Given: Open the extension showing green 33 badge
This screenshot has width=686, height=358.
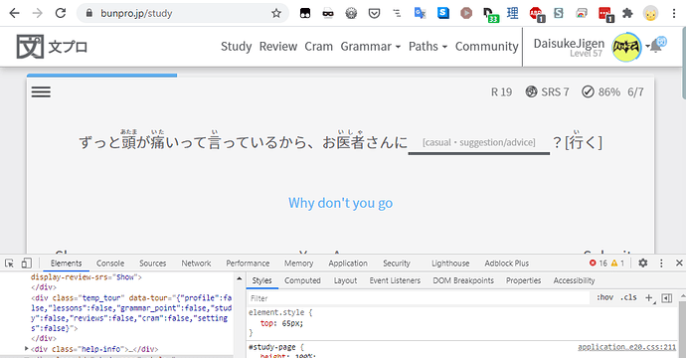Looking at the screenshot, I should point(490,15).
